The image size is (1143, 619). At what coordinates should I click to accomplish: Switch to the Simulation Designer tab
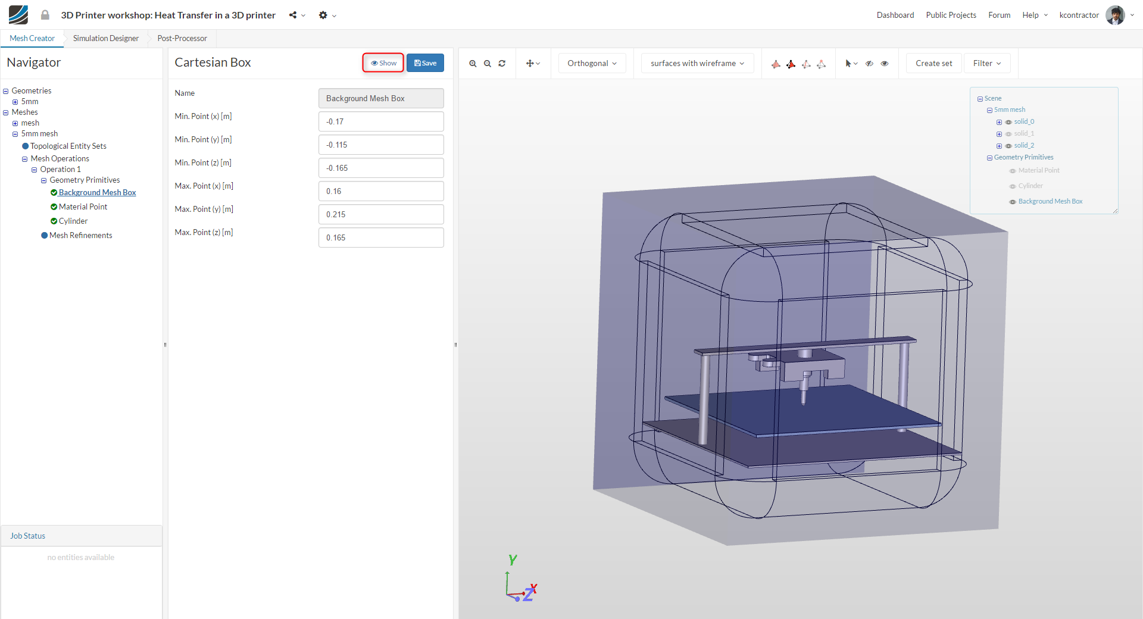pyautogui.click(x=106, y=39)
